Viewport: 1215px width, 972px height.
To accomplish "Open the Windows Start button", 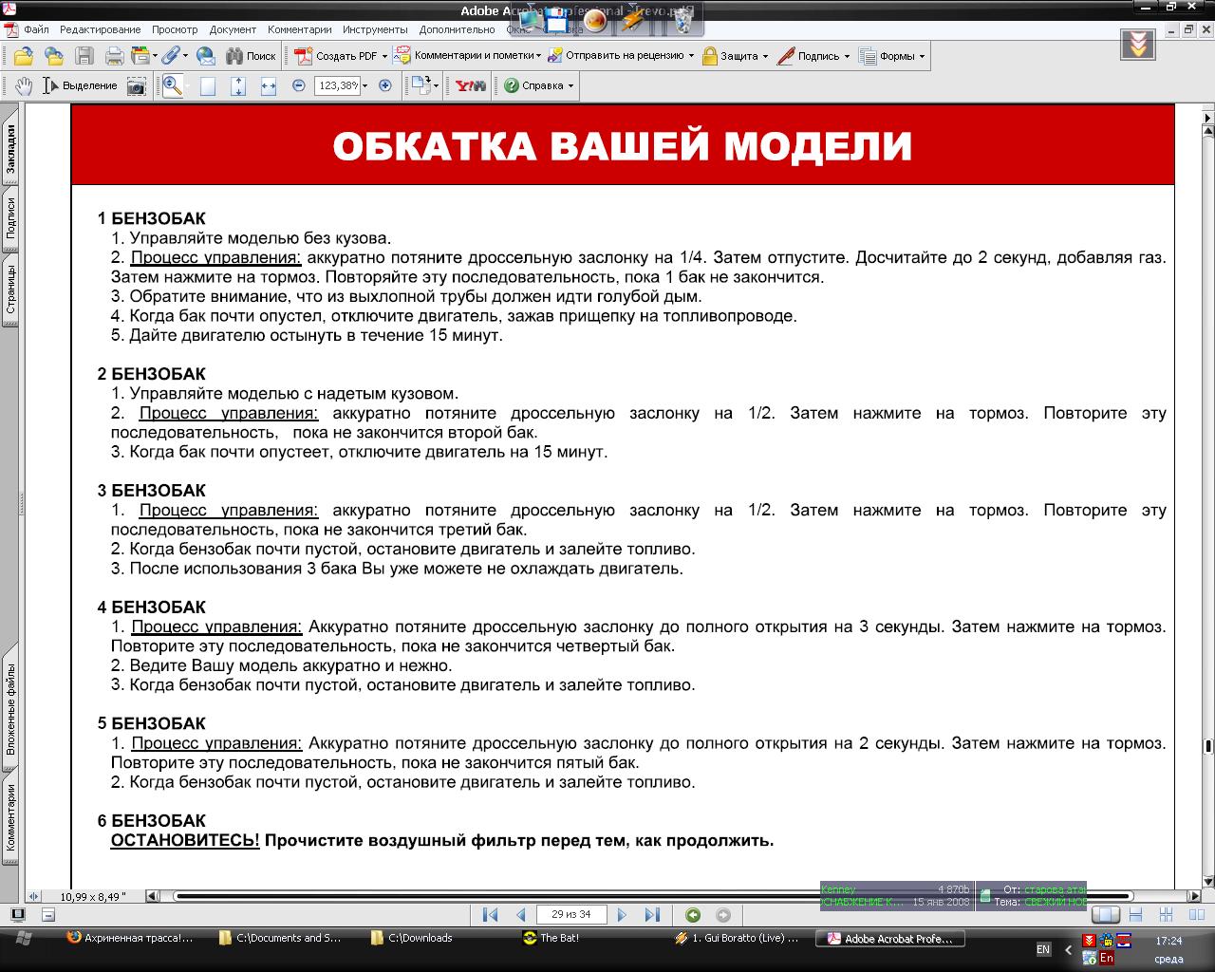I will click(24, 938).
